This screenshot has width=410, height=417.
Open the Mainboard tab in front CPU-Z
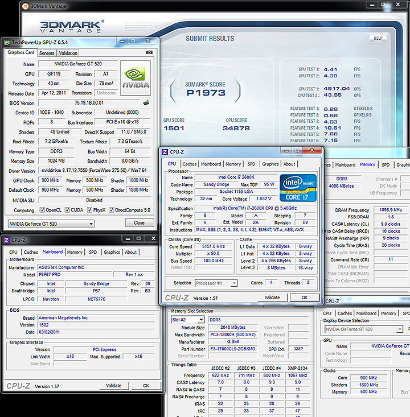coord(211,164)
